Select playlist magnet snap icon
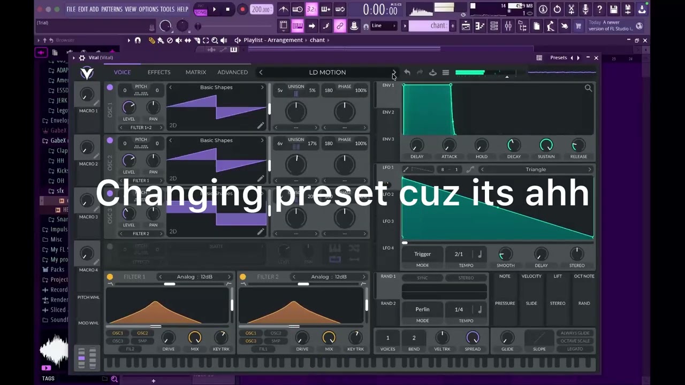 tap(138, 40)
